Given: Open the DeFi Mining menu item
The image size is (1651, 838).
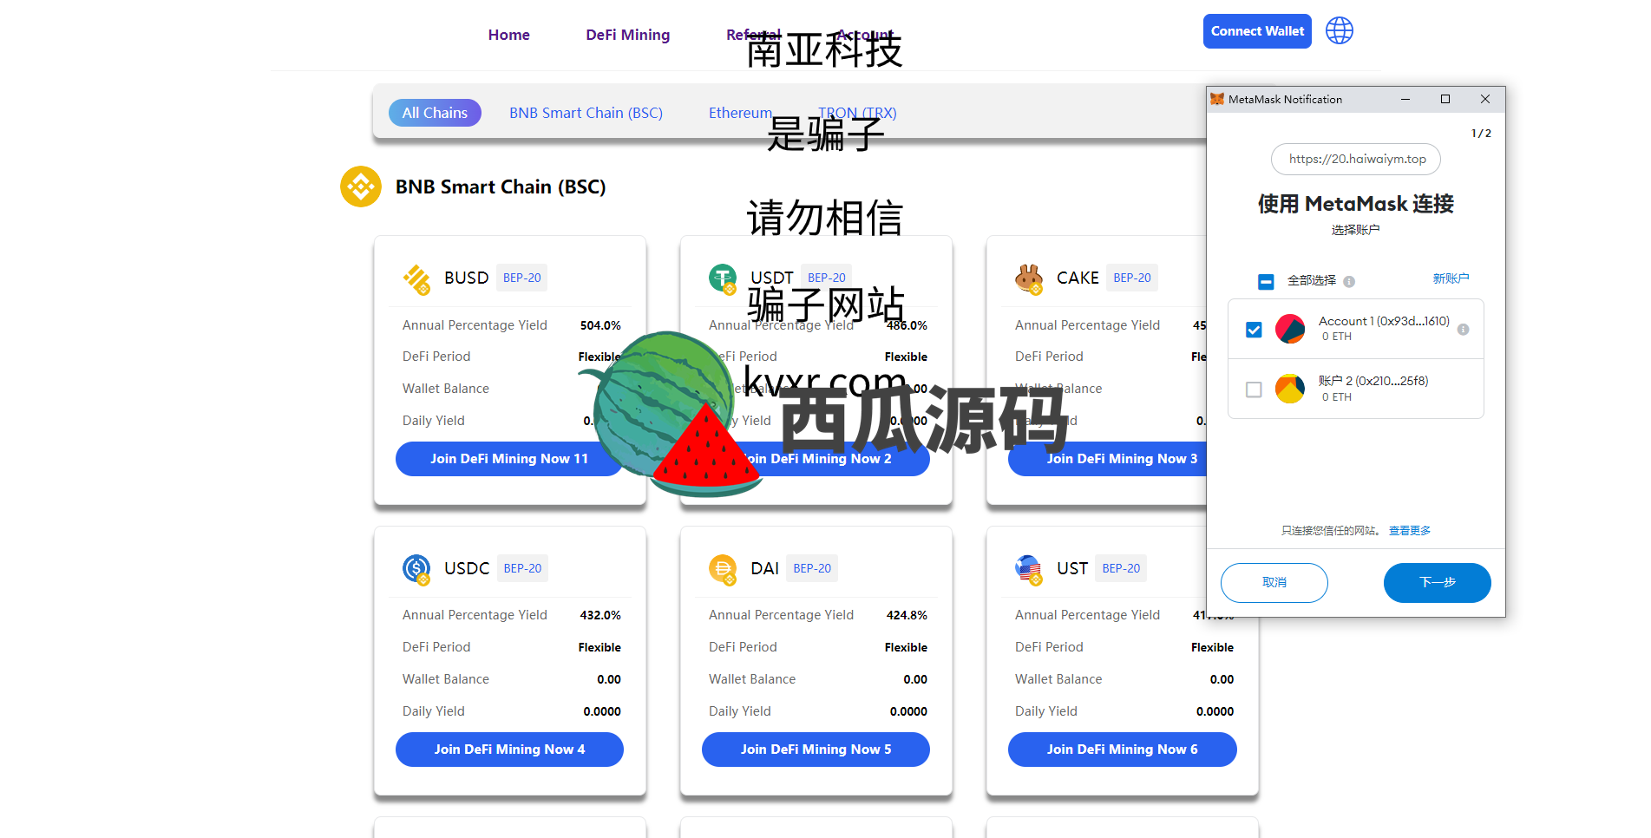Looking at the screenshot, I should click(x=627, y=35).
